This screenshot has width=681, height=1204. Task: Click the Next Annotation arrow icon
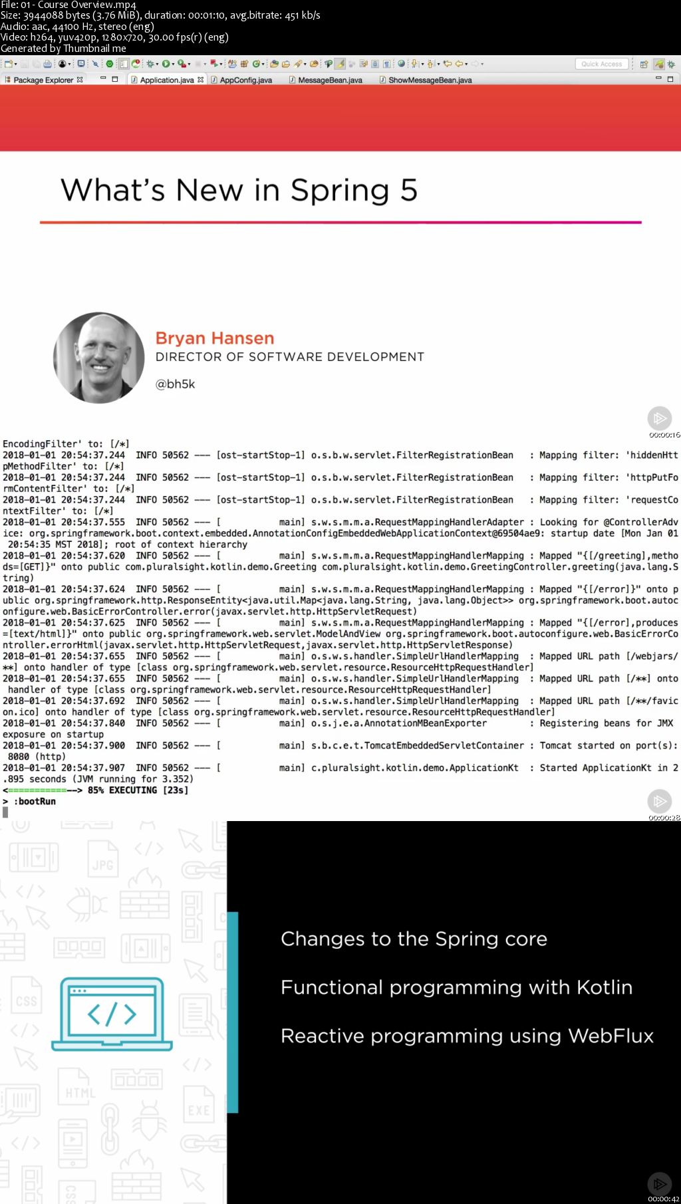pos(414,64)
